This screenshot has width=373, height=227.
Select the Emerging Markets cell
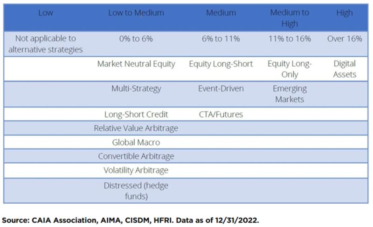(290, 94)
